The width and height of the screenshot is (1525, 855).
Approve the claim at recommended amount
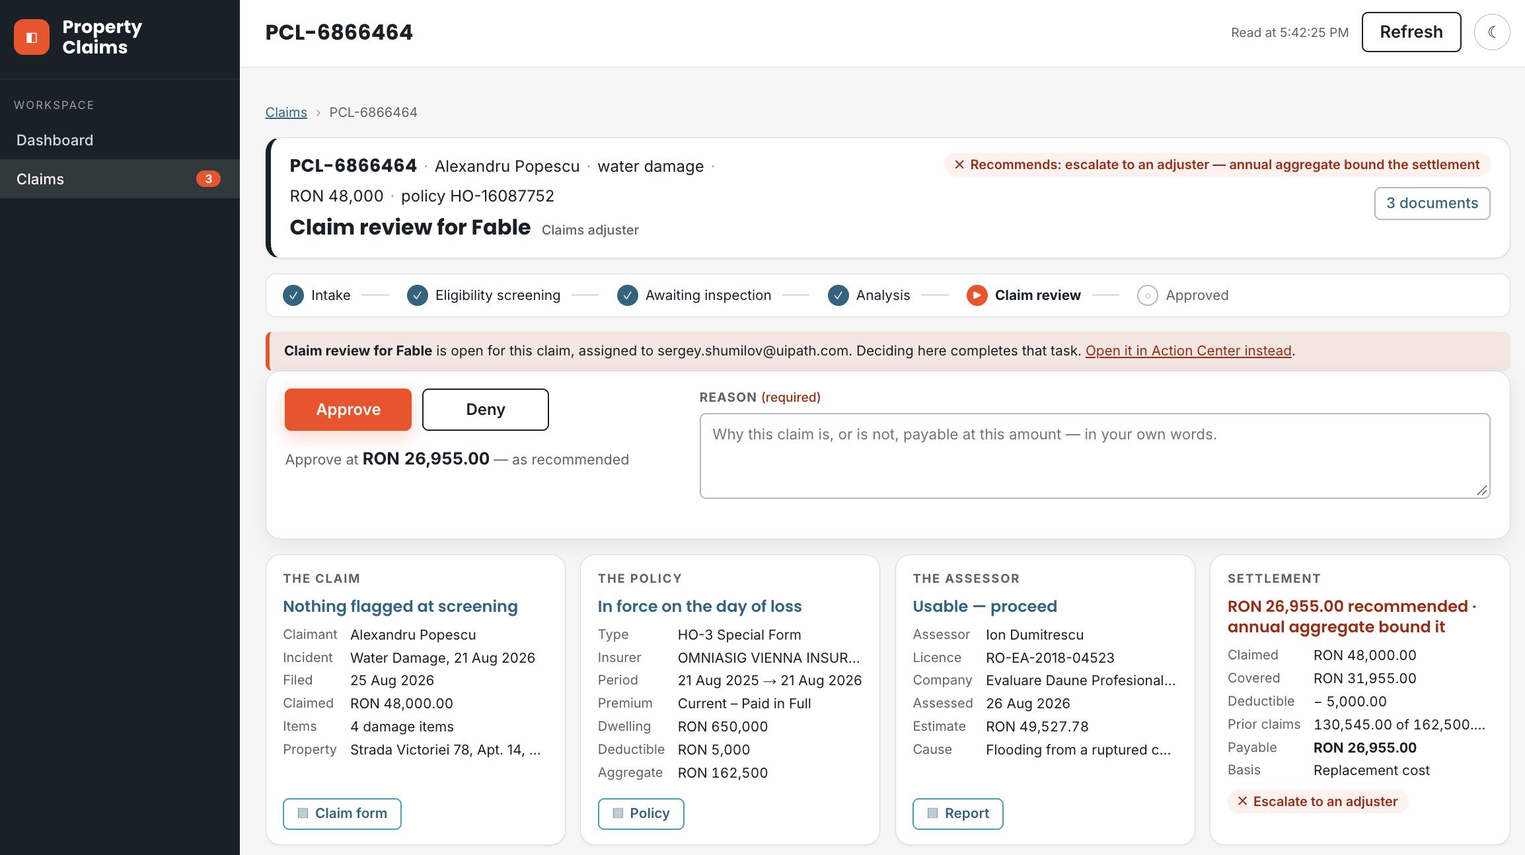(348, 410)
